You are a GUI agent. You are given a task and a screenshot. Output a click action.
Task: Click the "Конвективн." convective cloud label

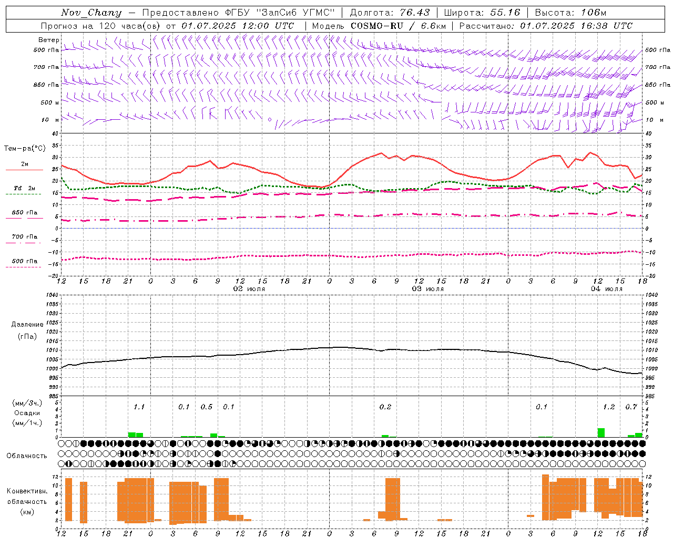(27, 491)
